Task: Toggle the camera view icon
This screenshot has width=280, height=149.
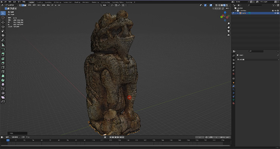Action: tap(228, 31)
